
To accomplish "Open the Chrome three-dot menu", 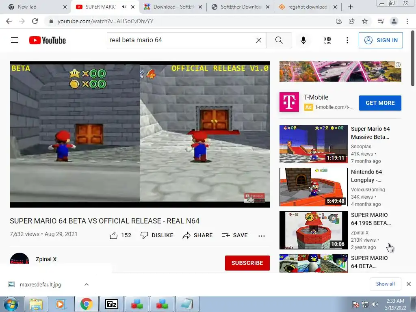I will click(x=407, y=21).
